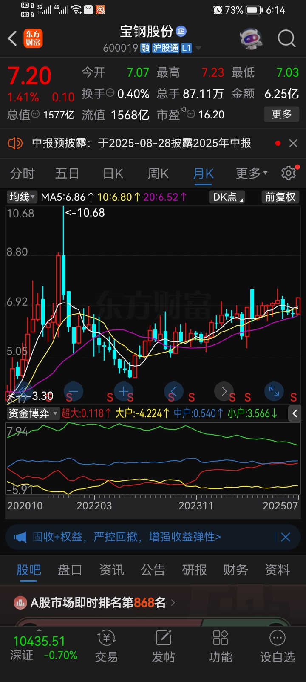Viewport: 306px width, 682px height.
Task: Select the 股吧 tab
Action: pyautogui.click(x=29, y=570)
